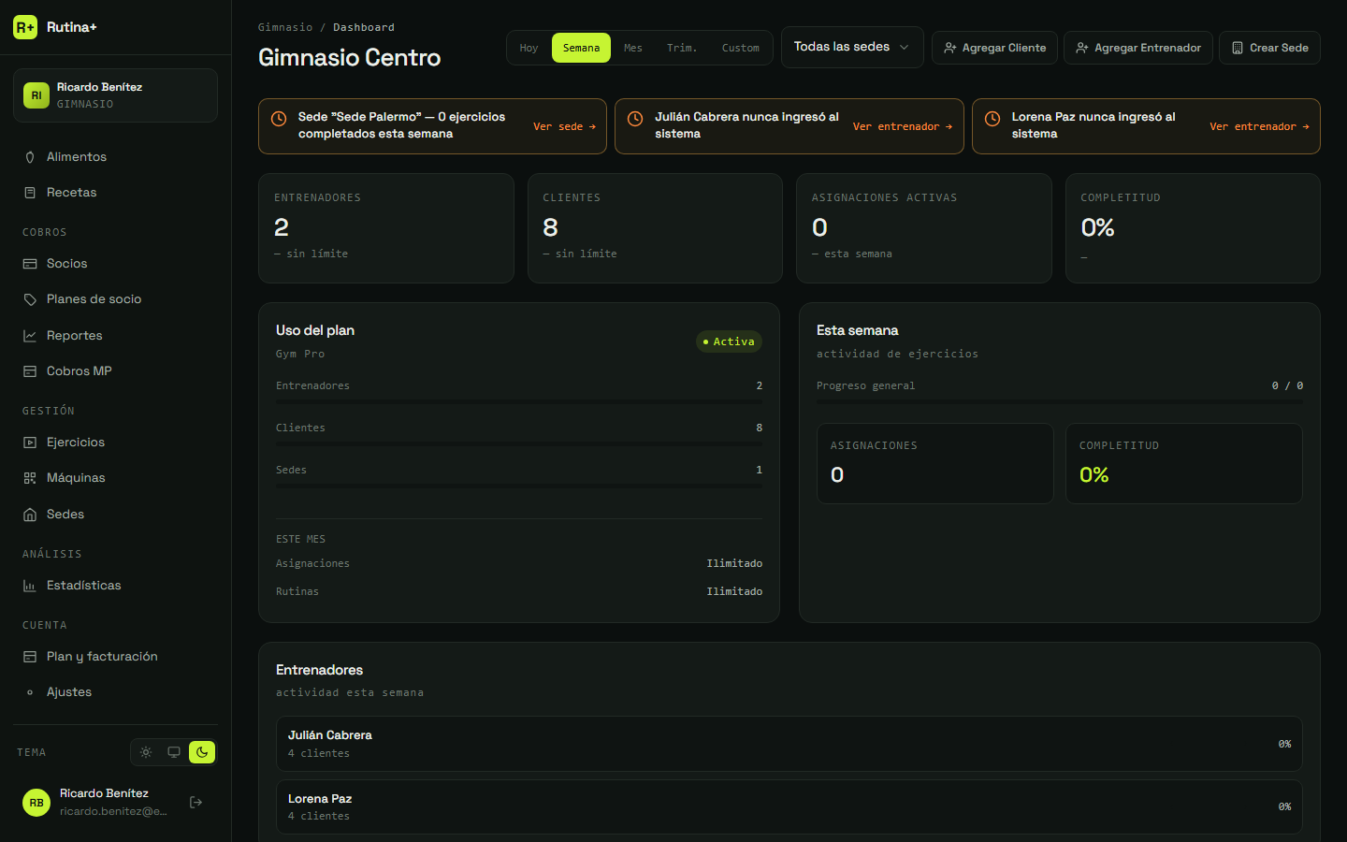
Task: Click the Entrenadores usage bar
Action: [x=519, y=401]
